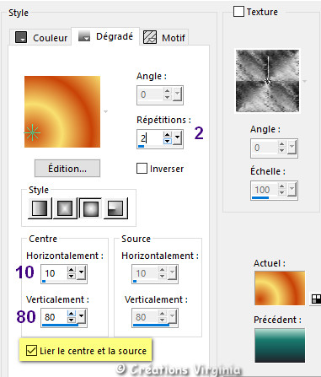Expand the gradient preset picker arrow
The image size is (321, 377).
pos(106,112)
